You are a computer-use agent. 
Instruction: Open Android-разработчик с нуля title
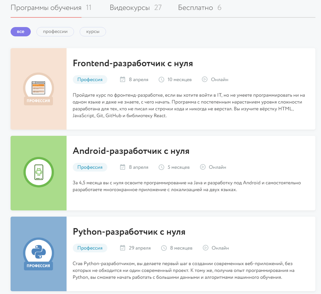pyautogui.click(x=131, y=151)
